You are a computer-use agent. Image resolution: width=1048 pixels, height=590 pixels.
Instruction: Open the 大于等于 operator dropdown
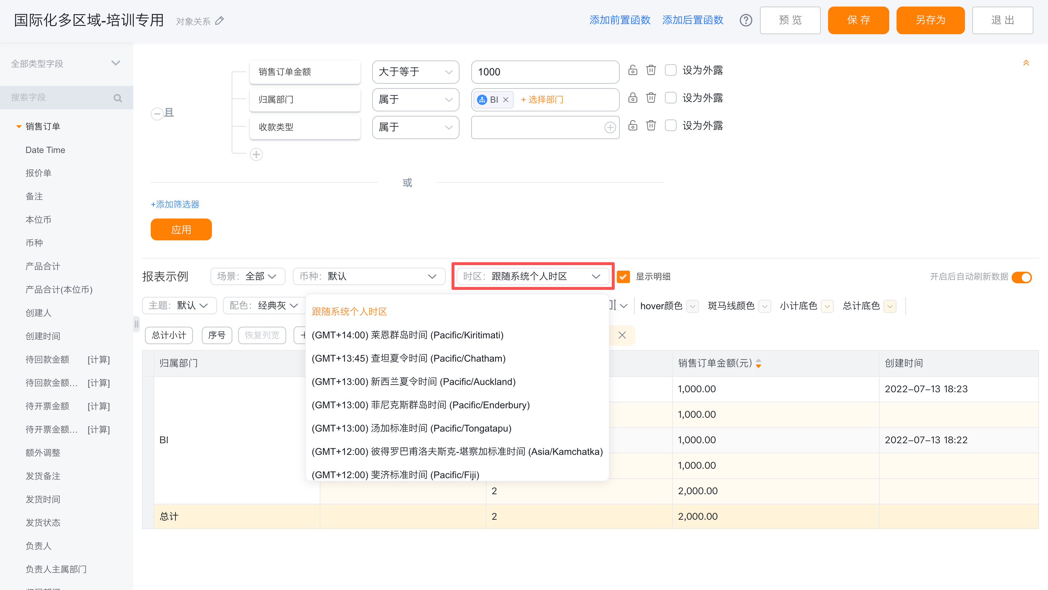pyautogui.click(x=415, y=72)
